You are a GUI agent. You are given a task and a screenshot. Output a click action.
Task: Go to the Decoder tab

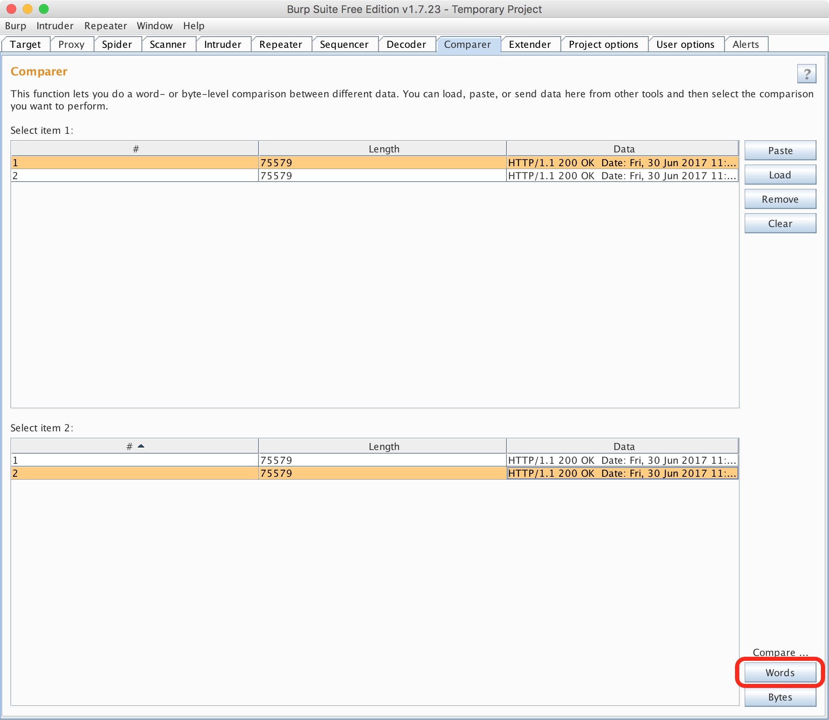(x=406, y=44)
